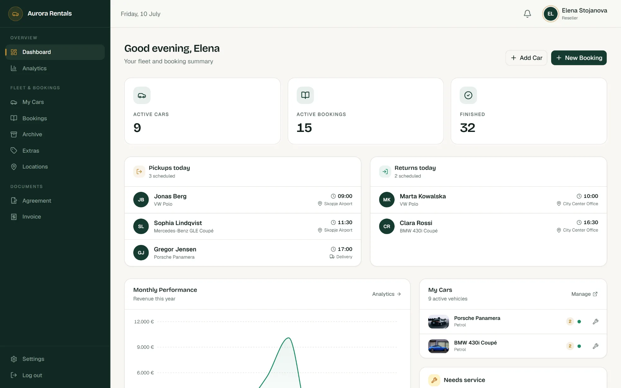Viewport: 621px width, 388px height.
Task: Click the 3 scheduled pickups text
Action: (162, 176)
